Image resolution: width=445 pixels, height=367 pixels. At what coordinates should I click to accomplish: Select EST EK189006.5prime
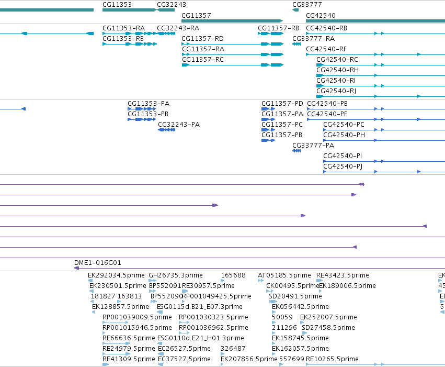348,286
